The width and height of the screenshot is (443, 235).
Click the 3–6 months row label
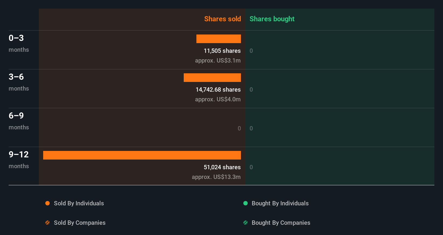[x=19, y=82]
